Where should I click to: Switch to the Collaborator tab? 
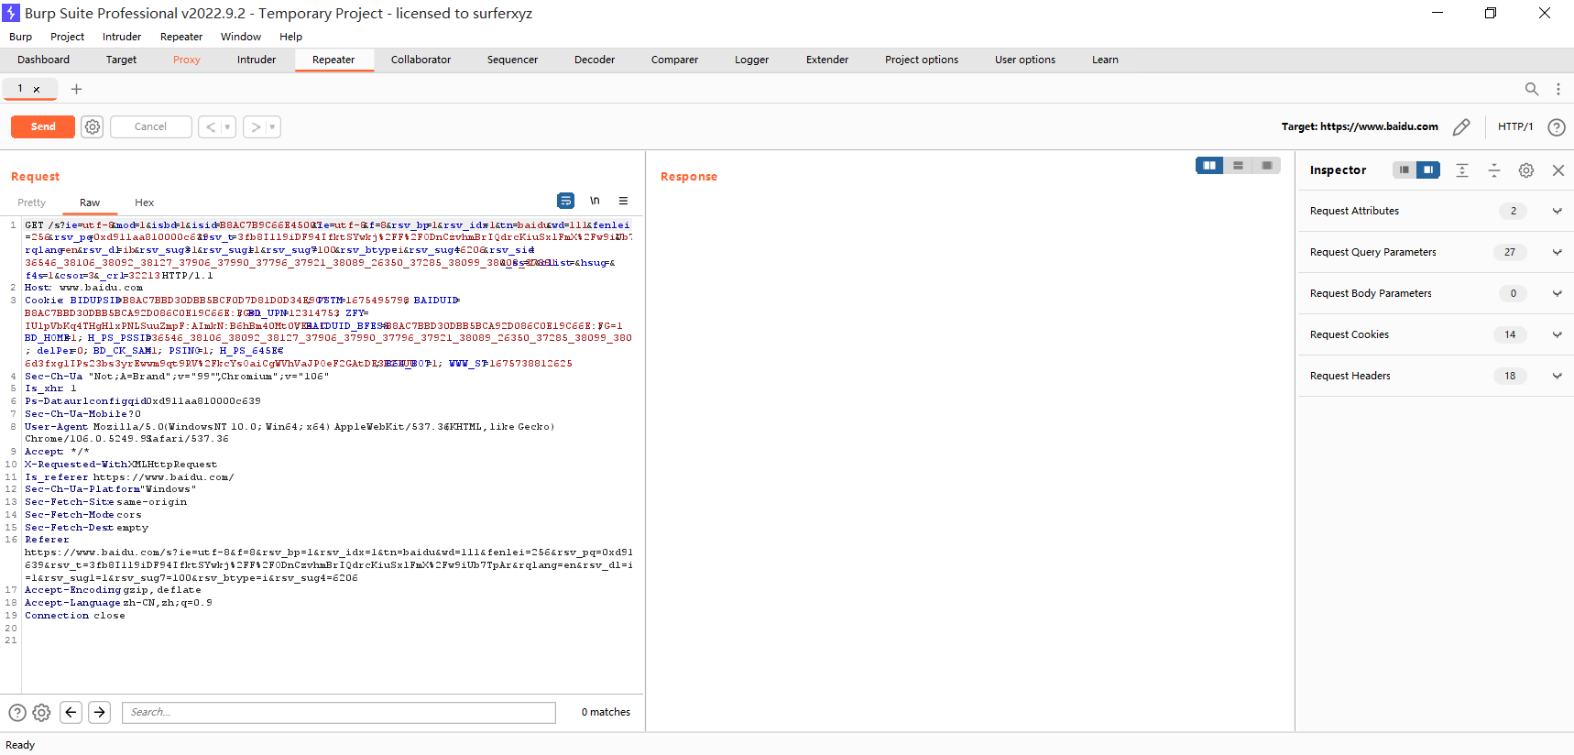[421, 60]
